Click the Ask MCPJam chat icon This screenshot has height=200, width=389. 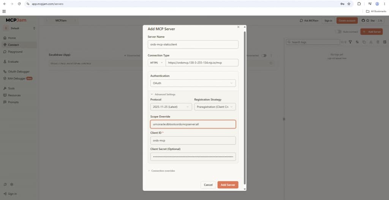[301, 20]
